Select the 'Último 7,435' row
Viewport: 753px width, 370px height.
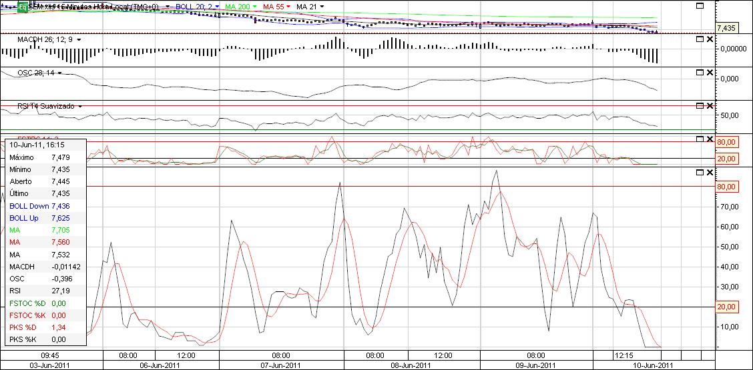[45, 193]
